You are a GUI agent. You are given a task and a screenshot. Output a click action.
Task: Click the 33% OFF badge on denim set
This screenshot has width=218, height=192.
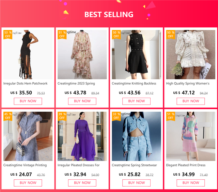(116, 116)
